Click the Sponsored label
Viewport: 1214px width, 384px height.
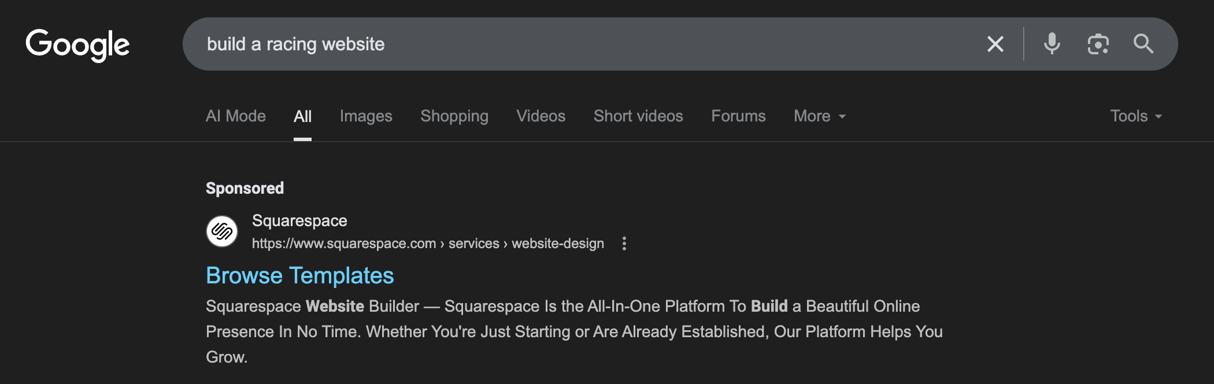pyautogui.click(x=245, y=188)
